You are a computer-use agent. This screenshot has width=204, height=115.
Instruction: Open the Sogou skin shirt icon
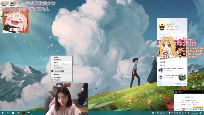click(x=200, y=110)
